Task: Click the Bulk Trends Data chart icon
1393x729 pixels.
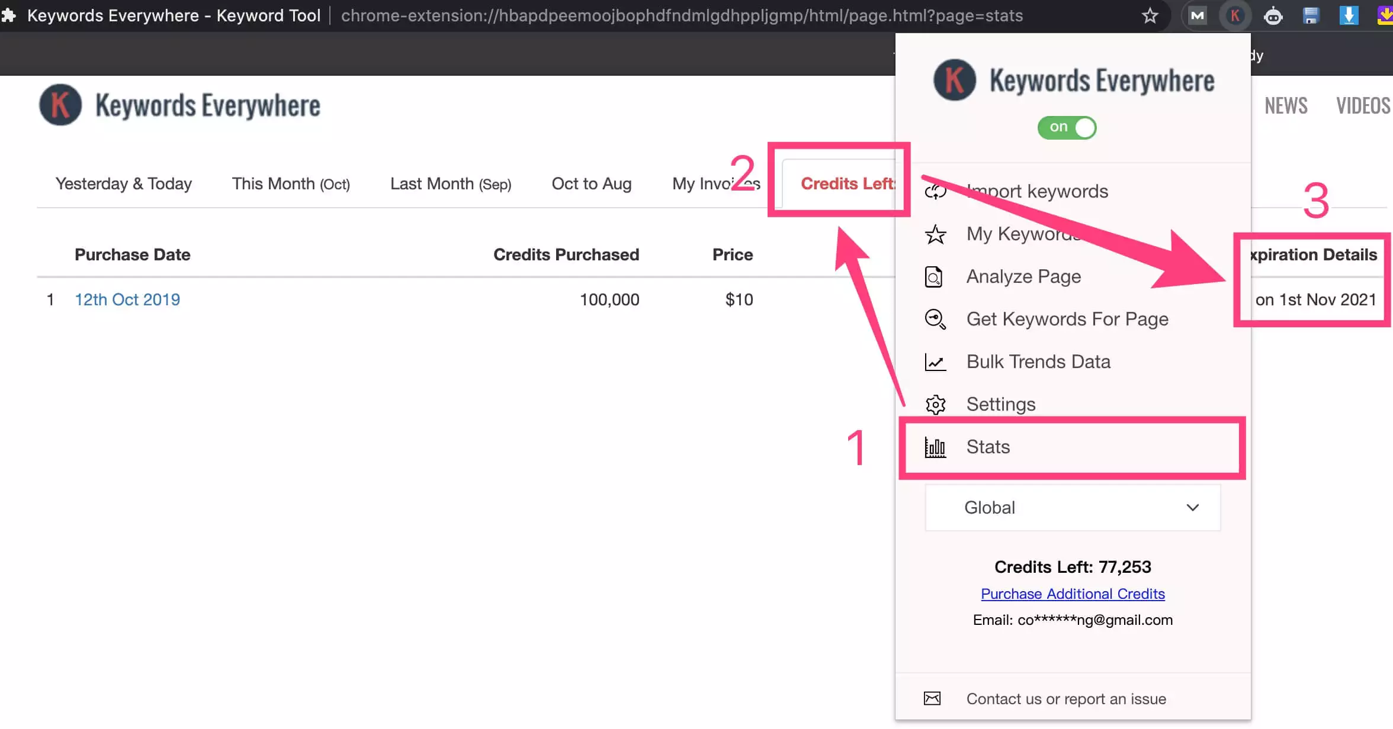Action: (x=935, y=362)
